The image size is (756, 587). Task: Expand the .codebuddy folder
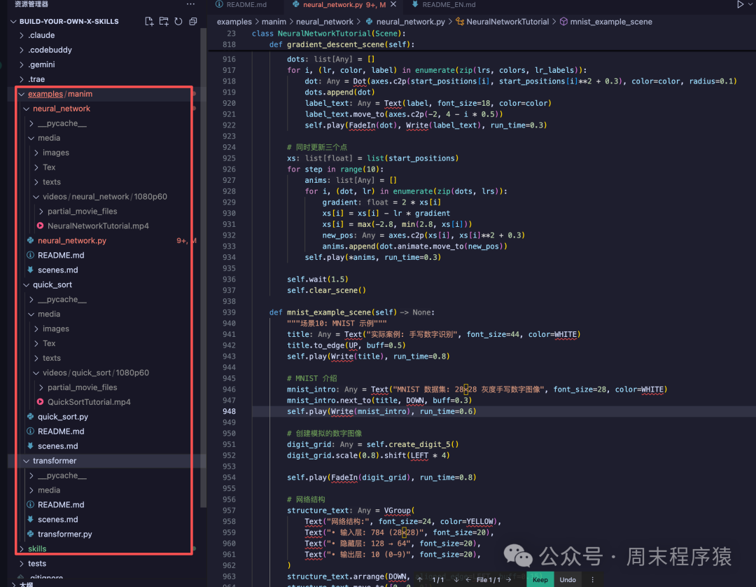coord(50,50)
